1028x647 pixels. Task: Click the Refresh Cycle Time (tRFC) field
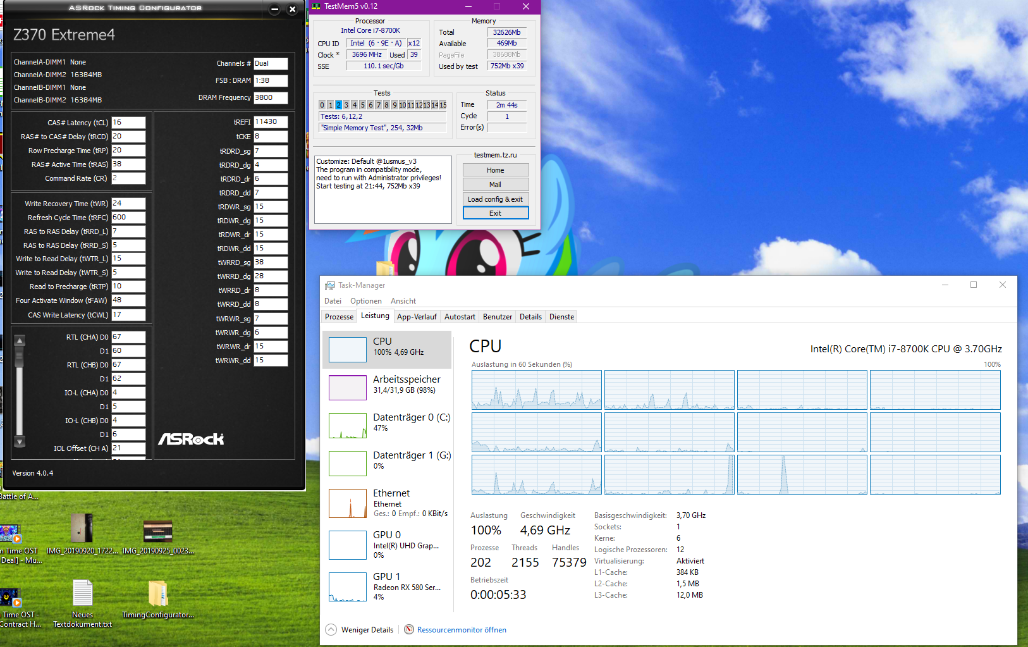point(128,218)
